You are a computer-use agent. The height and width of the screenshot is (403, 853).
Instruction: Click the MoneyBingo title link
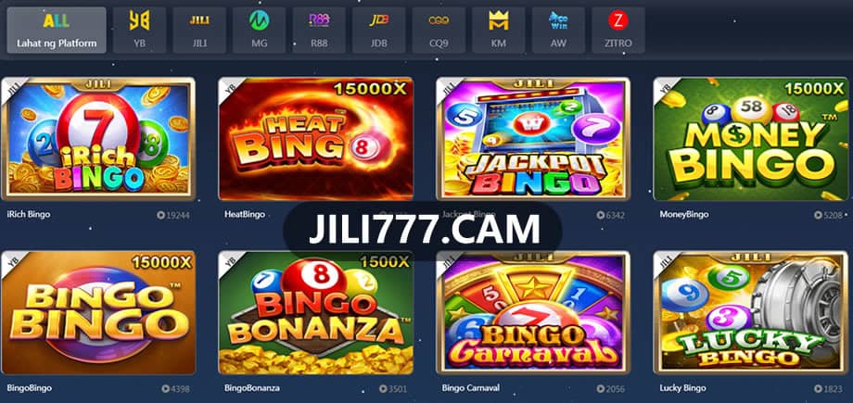pyautogui.click(x=684, y=215)
